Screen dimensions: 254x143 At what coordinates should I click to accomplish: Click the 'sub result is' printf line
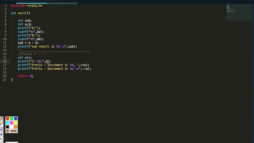tap(47, 46)
